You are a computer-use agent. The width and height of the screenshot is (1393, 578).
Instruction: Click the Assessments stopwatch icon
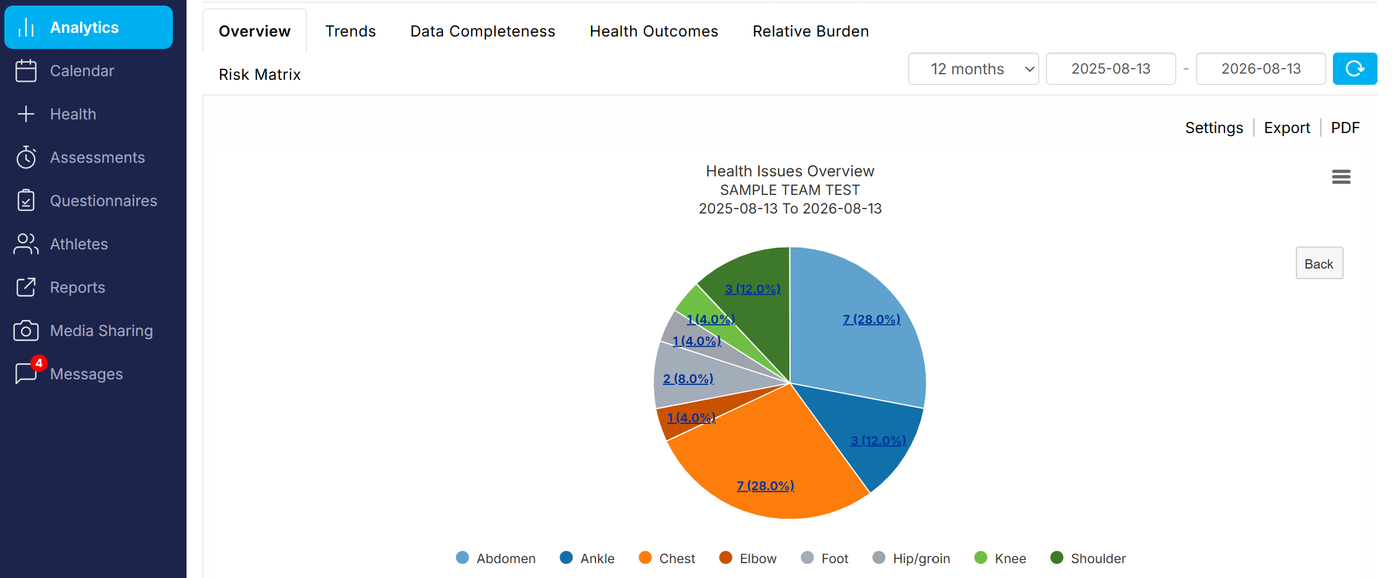[x=26, y=157]
